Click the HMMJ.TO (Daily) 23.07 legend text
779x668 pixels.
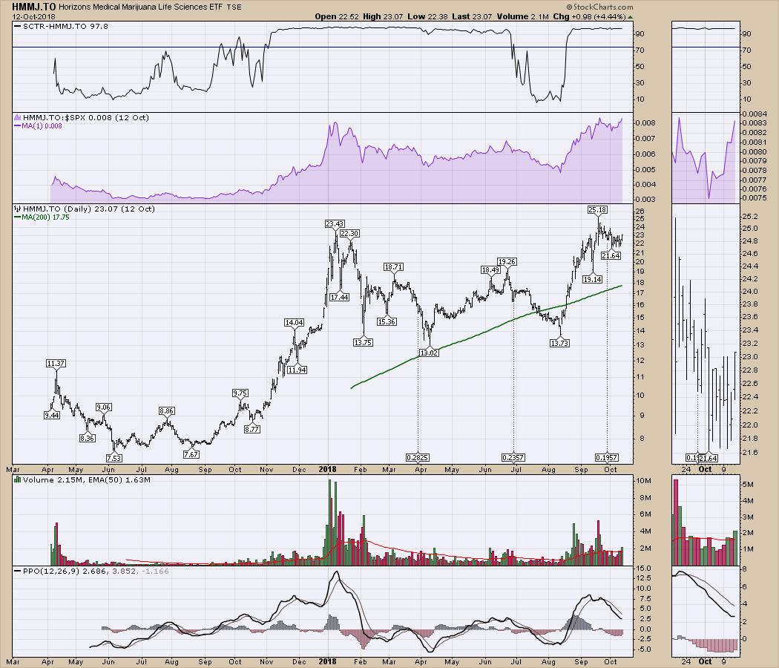(x=89, y=209)
